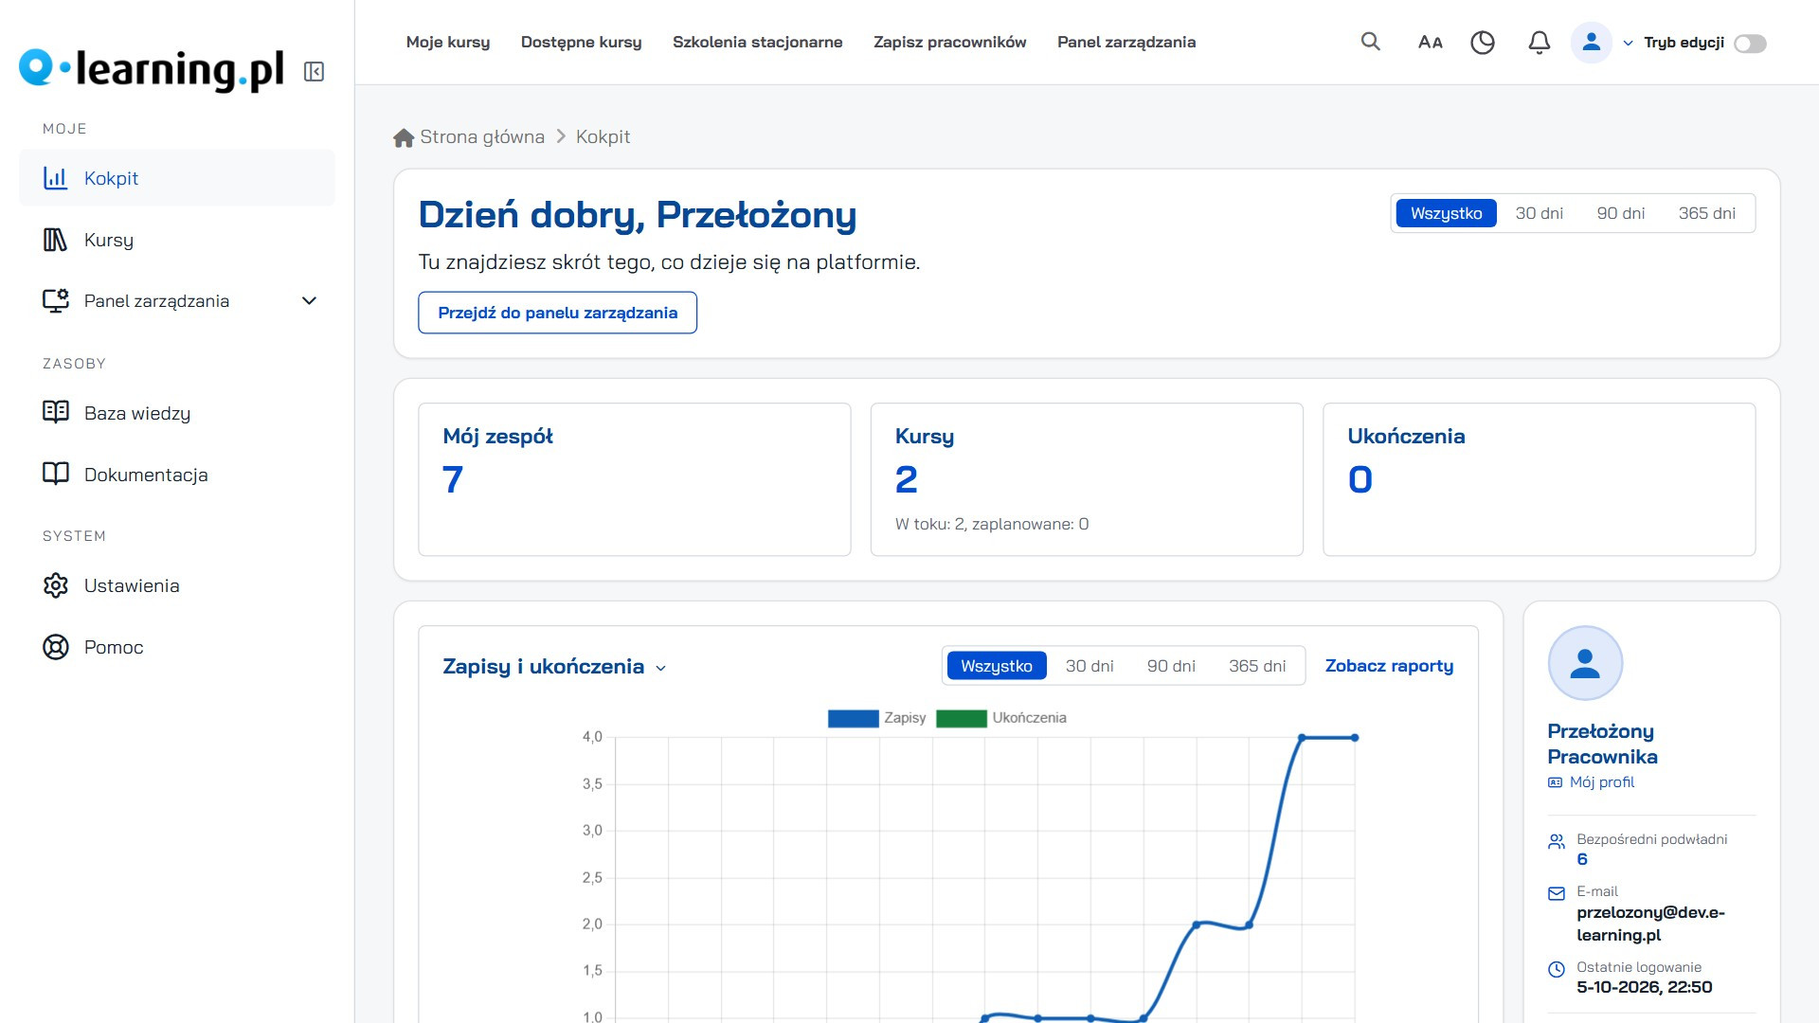Click the blue Zapisy legend swatch
The height and width of the screenshot is (1023, 1819).
pyautogui.click(x=853, y=719)
